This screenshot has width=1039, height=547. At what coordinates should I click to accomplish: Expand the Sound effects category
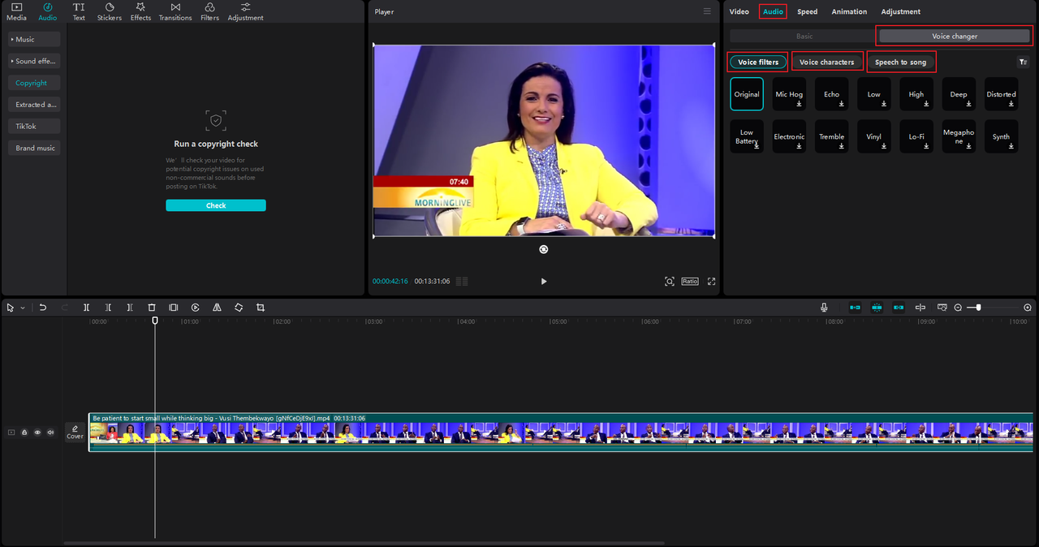coord(33,61)
